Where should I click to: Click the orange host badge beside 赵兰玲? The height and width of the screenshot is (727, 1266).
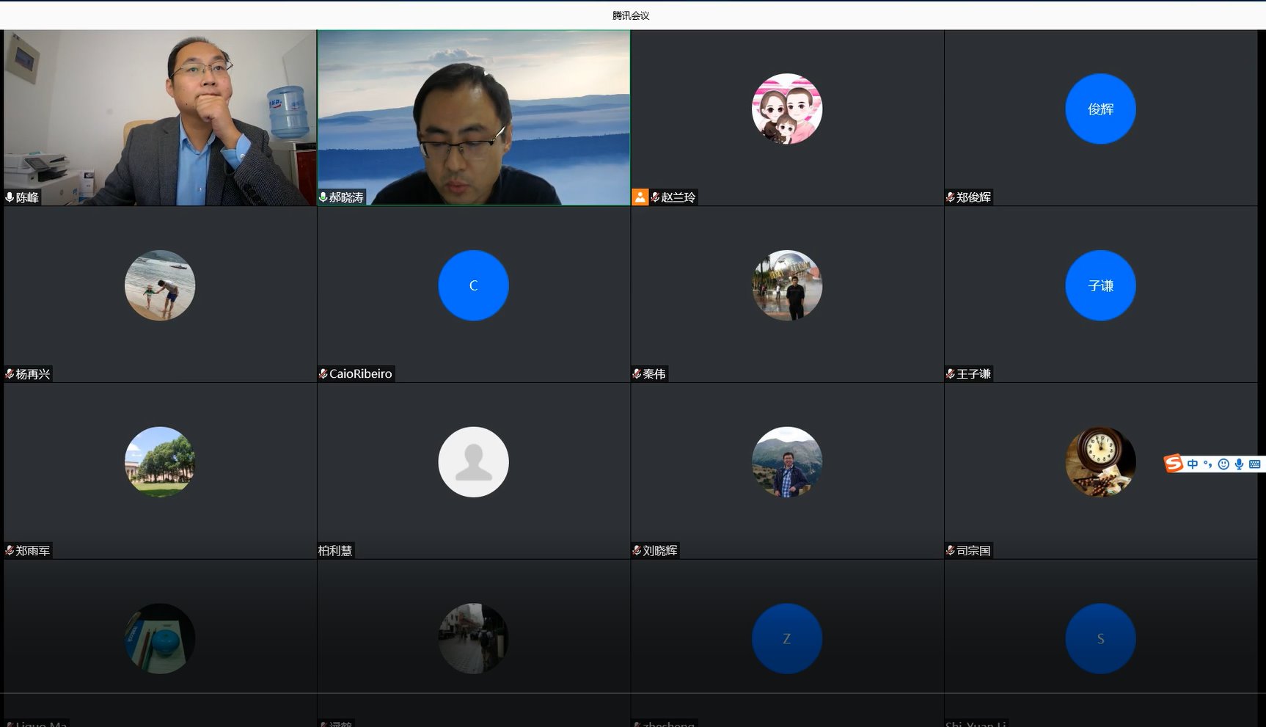[x=640, y=197]
